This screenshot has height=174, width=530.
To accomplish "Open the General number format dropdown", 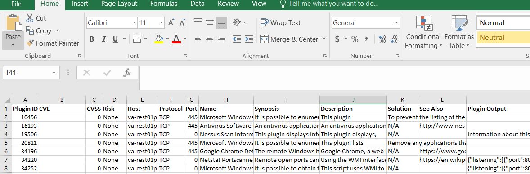I will coord(396,22).
